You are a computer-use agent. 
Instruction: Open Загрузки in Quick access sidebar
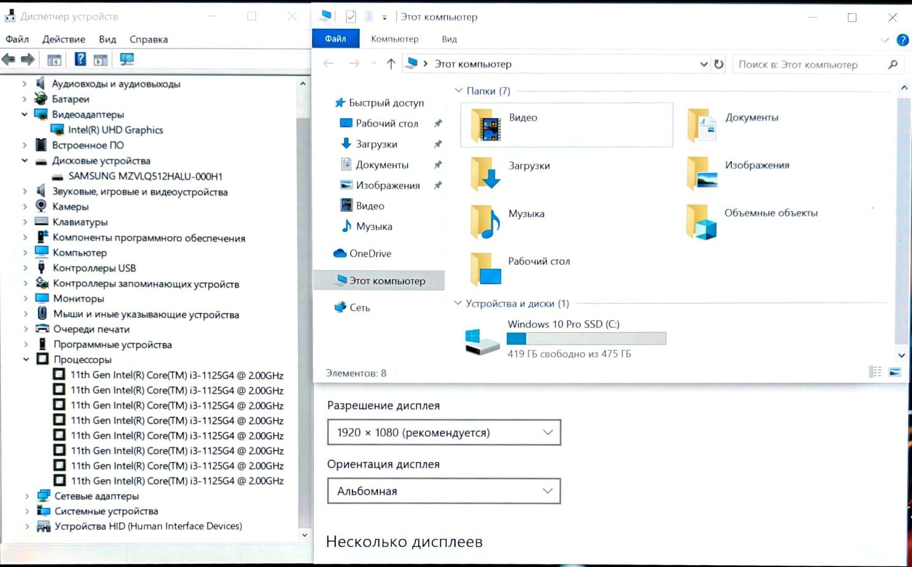coord(376,144)
